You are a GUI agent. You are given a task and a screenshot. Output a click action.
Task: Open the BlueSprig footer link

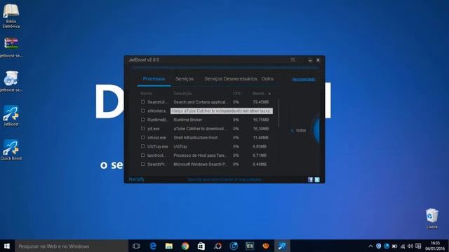136,179
